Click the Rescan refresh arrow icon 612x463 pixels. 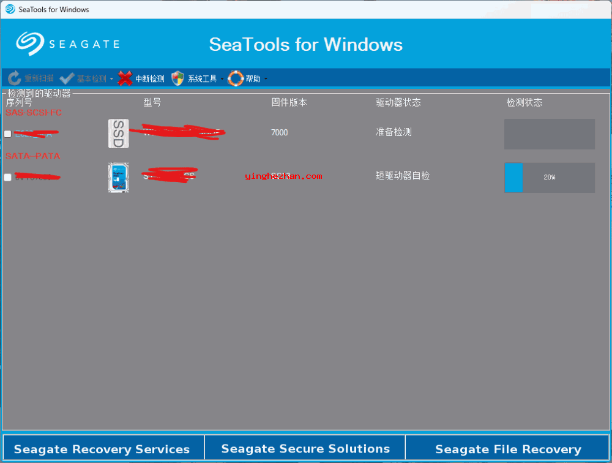[x=15, y=78]
